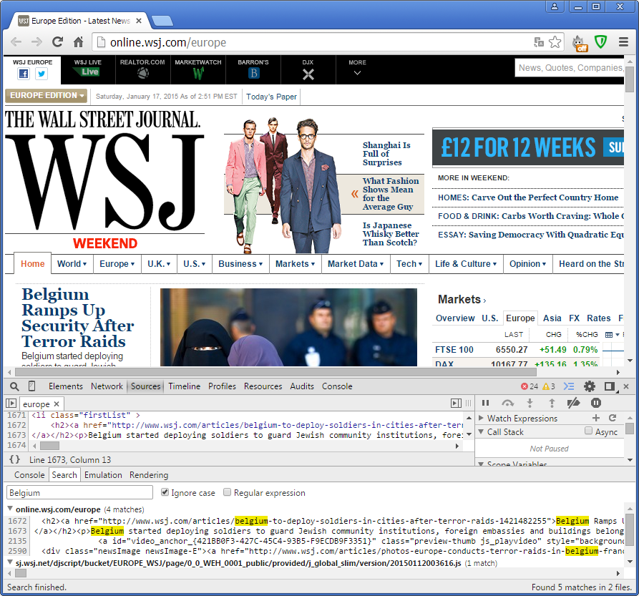Pause script execution button
Image resolution: width=639 pixels, height=596 pixels.
[485, 403]
